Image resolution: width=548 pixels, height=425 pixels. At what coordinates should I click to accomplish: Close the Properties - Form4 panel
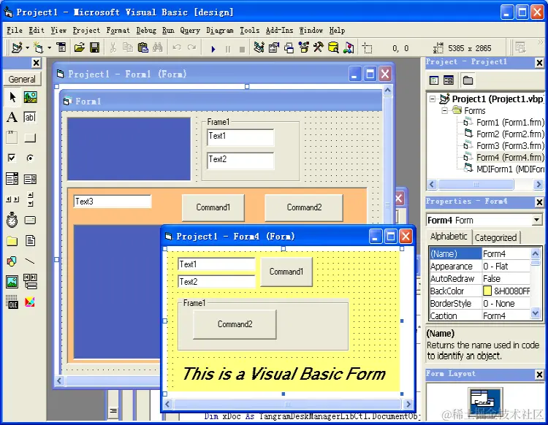539,202
